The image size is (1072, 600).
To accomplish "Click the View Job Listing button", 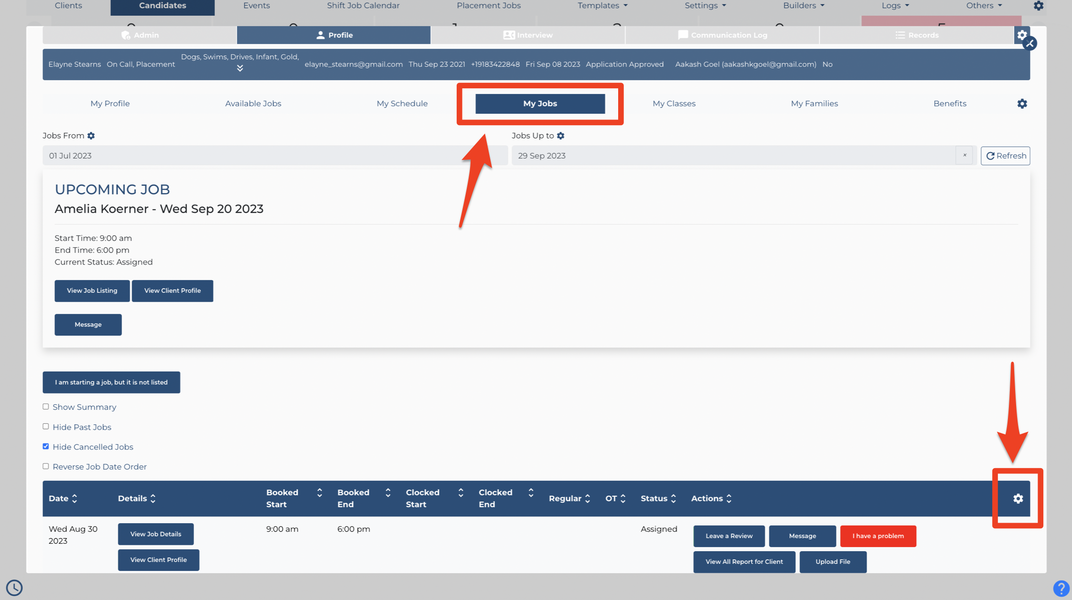I will click(92, 290).
